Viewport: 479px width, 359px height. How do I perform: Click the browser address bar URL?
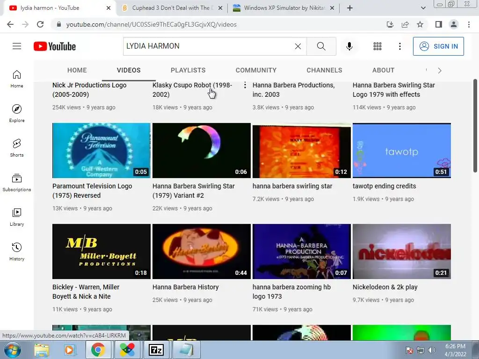point(151,24)
